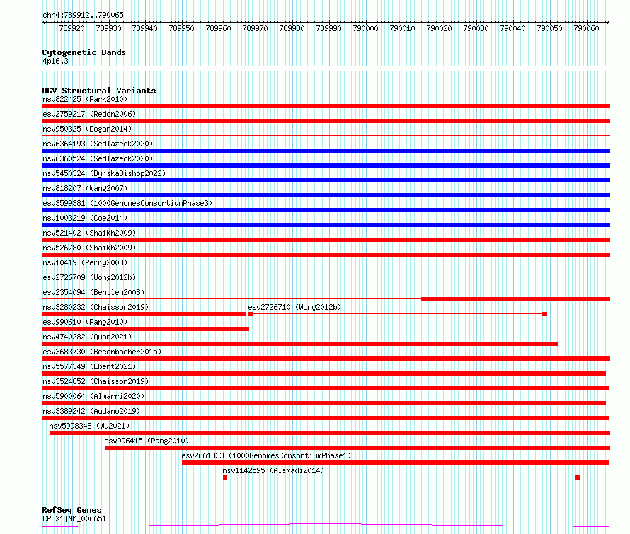Open the esv2759217 (Redon2006) variant
The width and height of the screenshot is (630, 534).
[x=89, y=114]
